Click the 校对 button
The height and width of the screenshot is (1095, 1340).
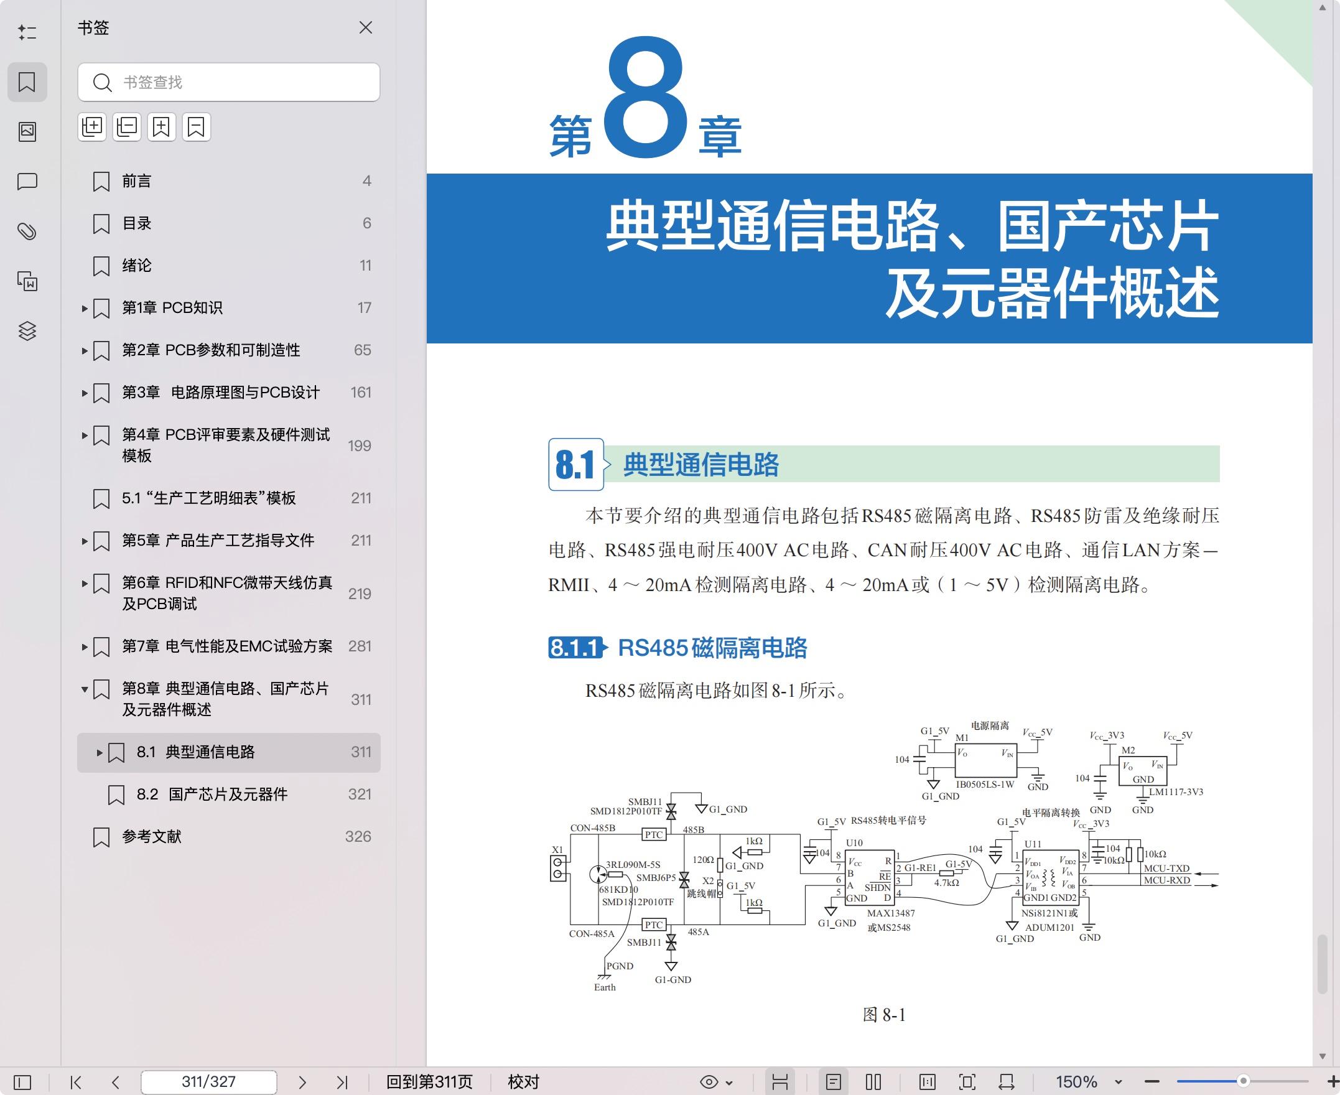[523, 1083]
